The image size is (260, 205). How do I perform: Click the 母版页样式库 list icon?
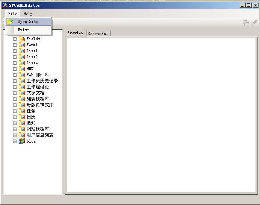(22, 105)
